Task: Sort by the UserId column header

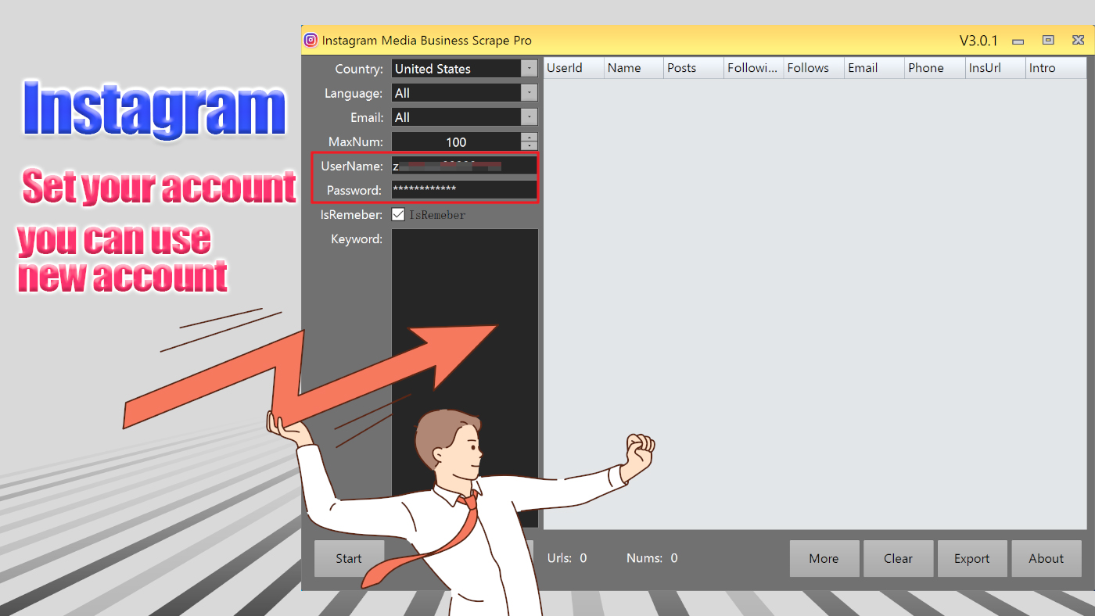Action: click(x=574, y=68)
